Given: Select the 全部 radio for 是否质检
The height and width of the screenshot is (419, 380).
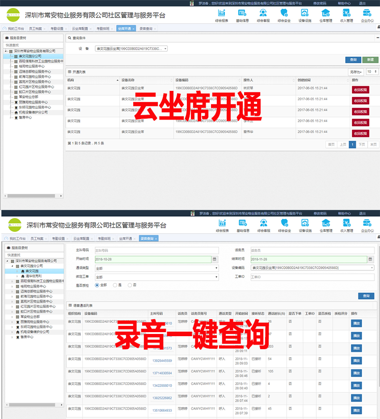Looking at the screenshot, I should point(97,285).
